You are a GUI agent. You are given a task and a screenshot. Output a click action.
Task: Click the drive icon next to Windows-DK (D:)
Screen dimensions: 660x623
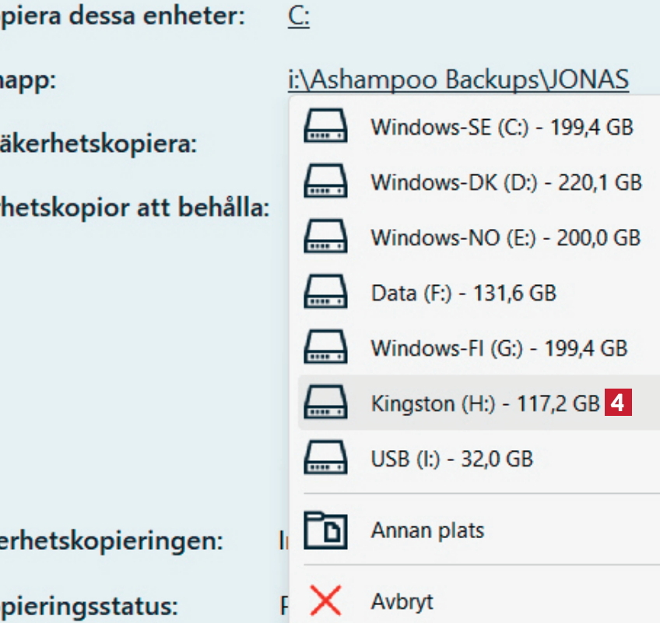tap(325, 182)
